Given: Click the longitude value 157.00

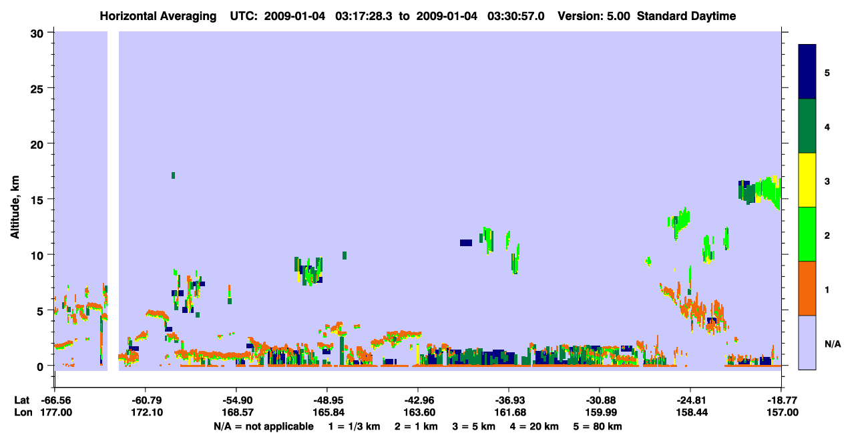Looking at the screenshot, I should tap(781, 413).
